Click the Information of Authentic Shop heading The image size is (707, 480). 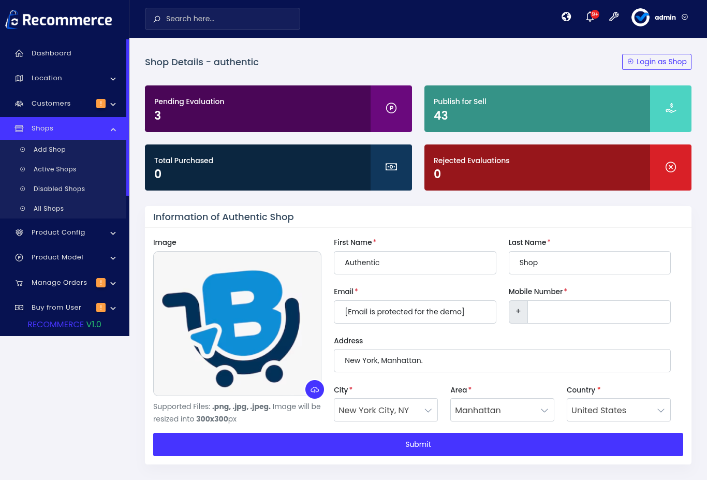[x=224, y=217]
